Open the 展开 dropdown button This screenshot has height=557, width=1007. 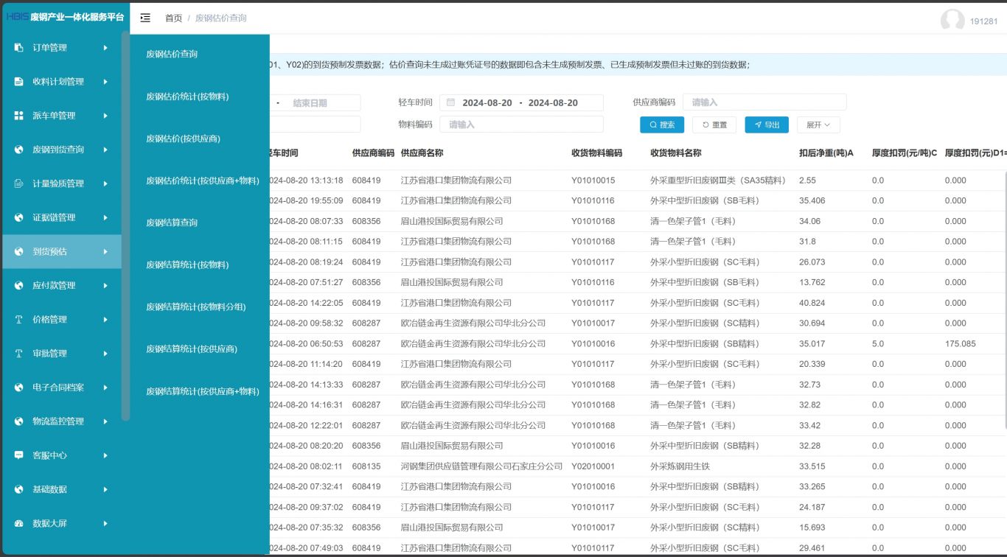[x=818, y=125]
